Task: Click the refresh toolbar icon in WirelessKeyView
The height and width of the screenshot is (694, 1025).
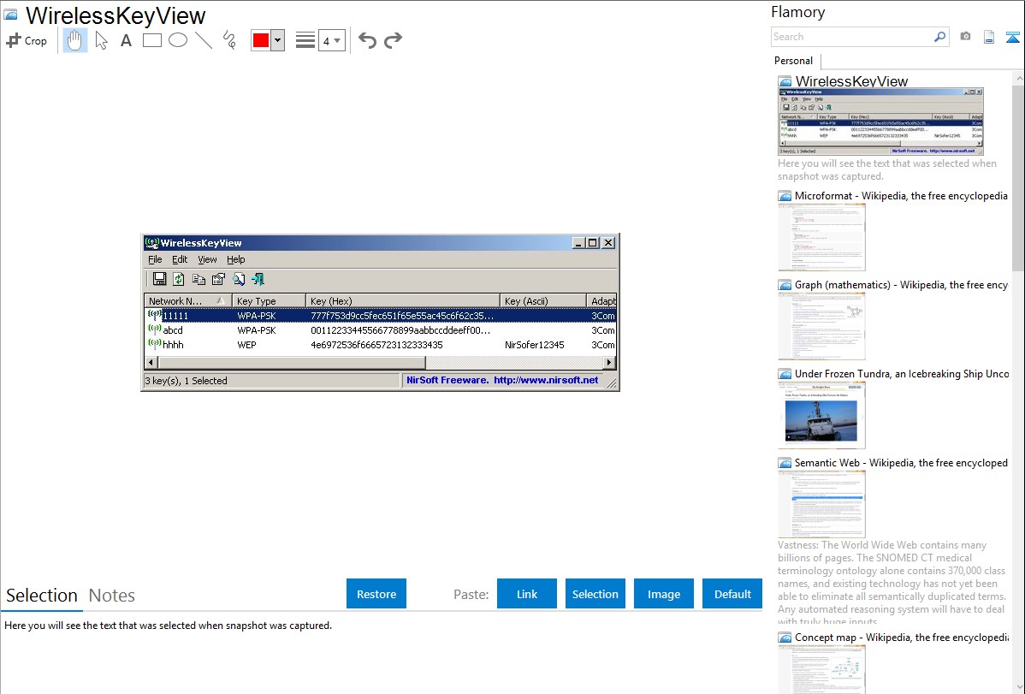Action: (x=179, y=279)
